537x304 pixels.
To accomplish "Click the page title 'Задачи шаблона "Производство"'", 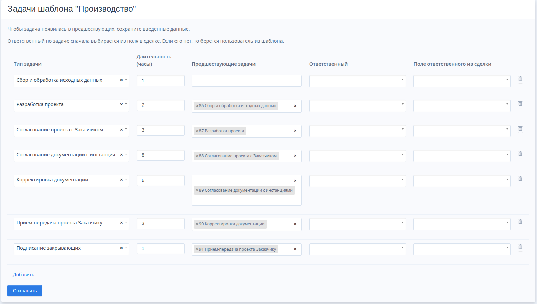I will (x=72, y=9).
